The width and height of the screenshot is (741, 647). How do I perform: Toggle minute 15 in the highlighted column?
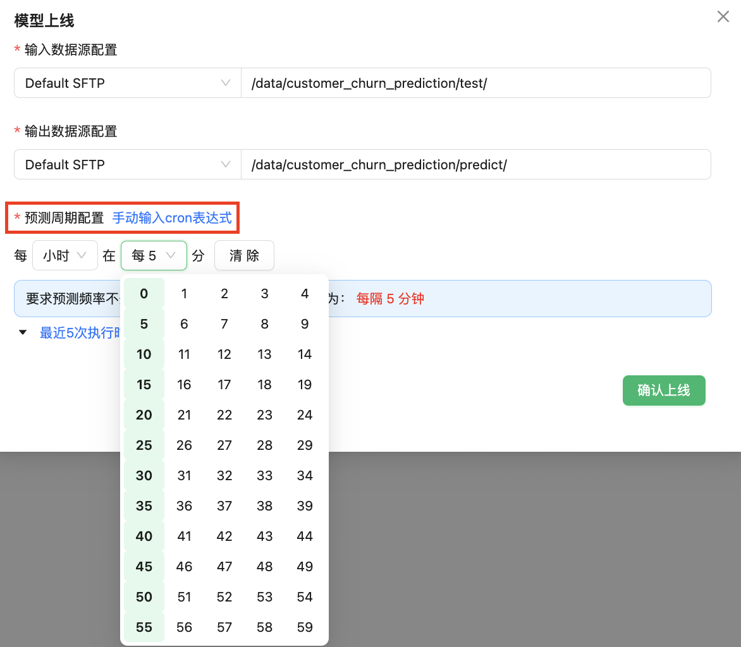(x=144, y=384)
